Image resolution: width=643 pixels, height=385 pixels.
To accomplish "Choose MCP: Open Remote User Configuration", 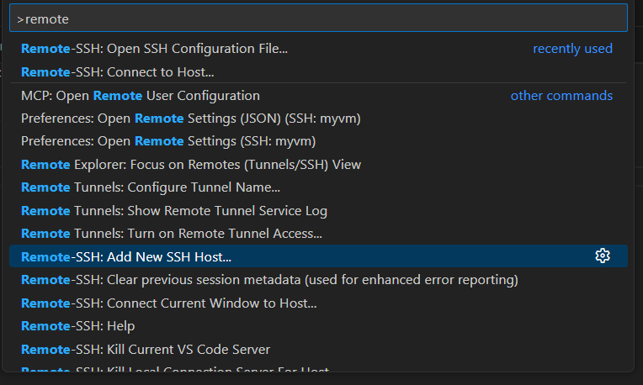I will pyautogui.click(x=141, y=96).
